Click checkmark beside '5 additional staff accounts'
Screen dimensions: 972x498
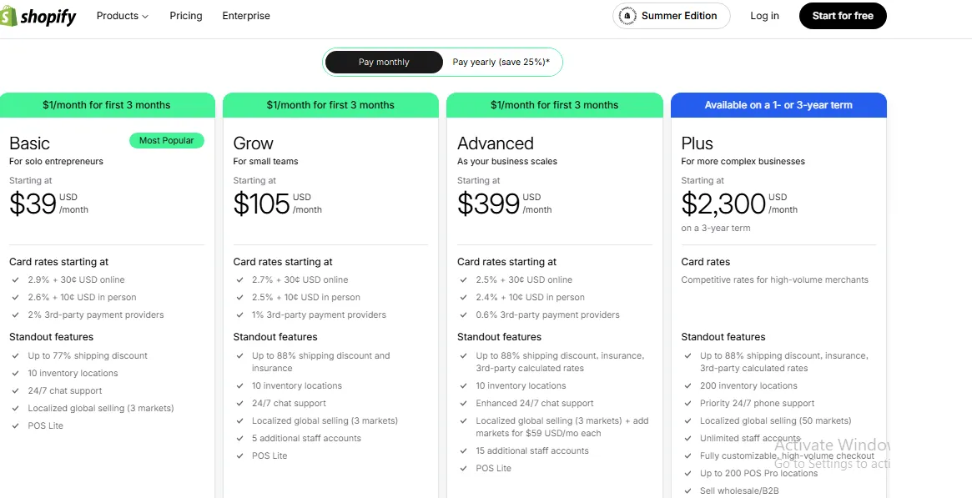point(240,438)
